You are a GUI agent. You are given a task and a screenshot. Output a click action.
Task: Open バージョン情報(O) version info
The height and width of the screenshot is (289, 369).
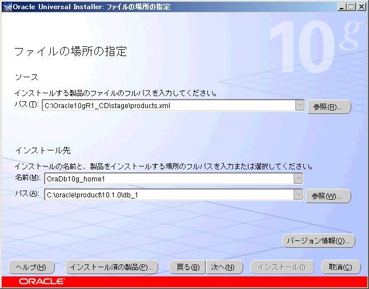point(318,241)
